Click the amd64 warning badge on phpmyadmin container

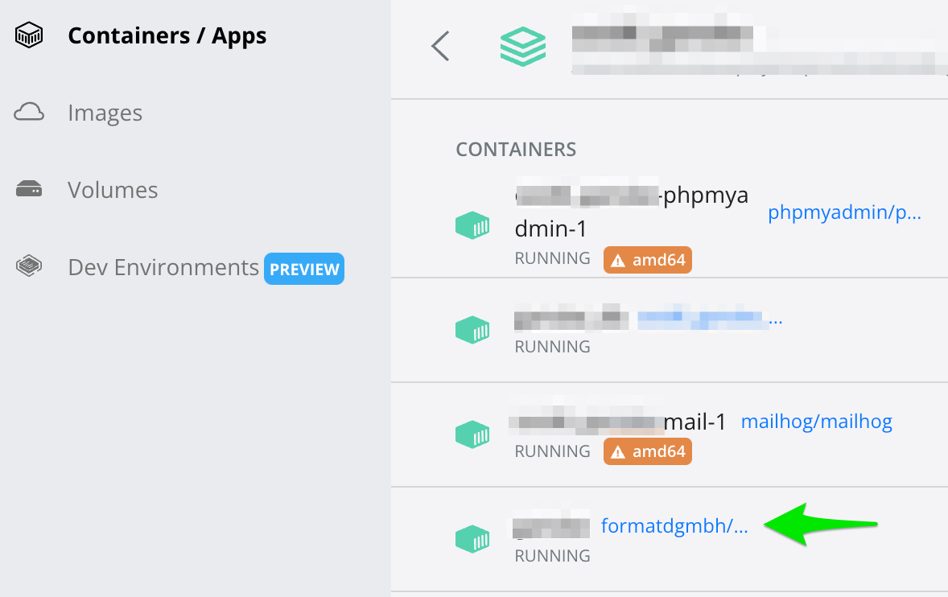pos(647,259)
